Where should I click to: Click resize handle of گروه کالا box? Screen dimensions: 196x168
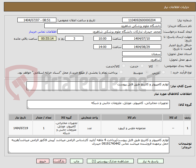(x=28, y=108)
